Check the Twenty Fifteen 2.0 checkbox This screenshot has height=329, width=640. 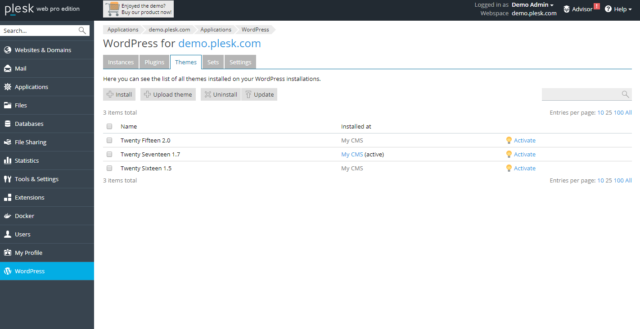point(109,140)
